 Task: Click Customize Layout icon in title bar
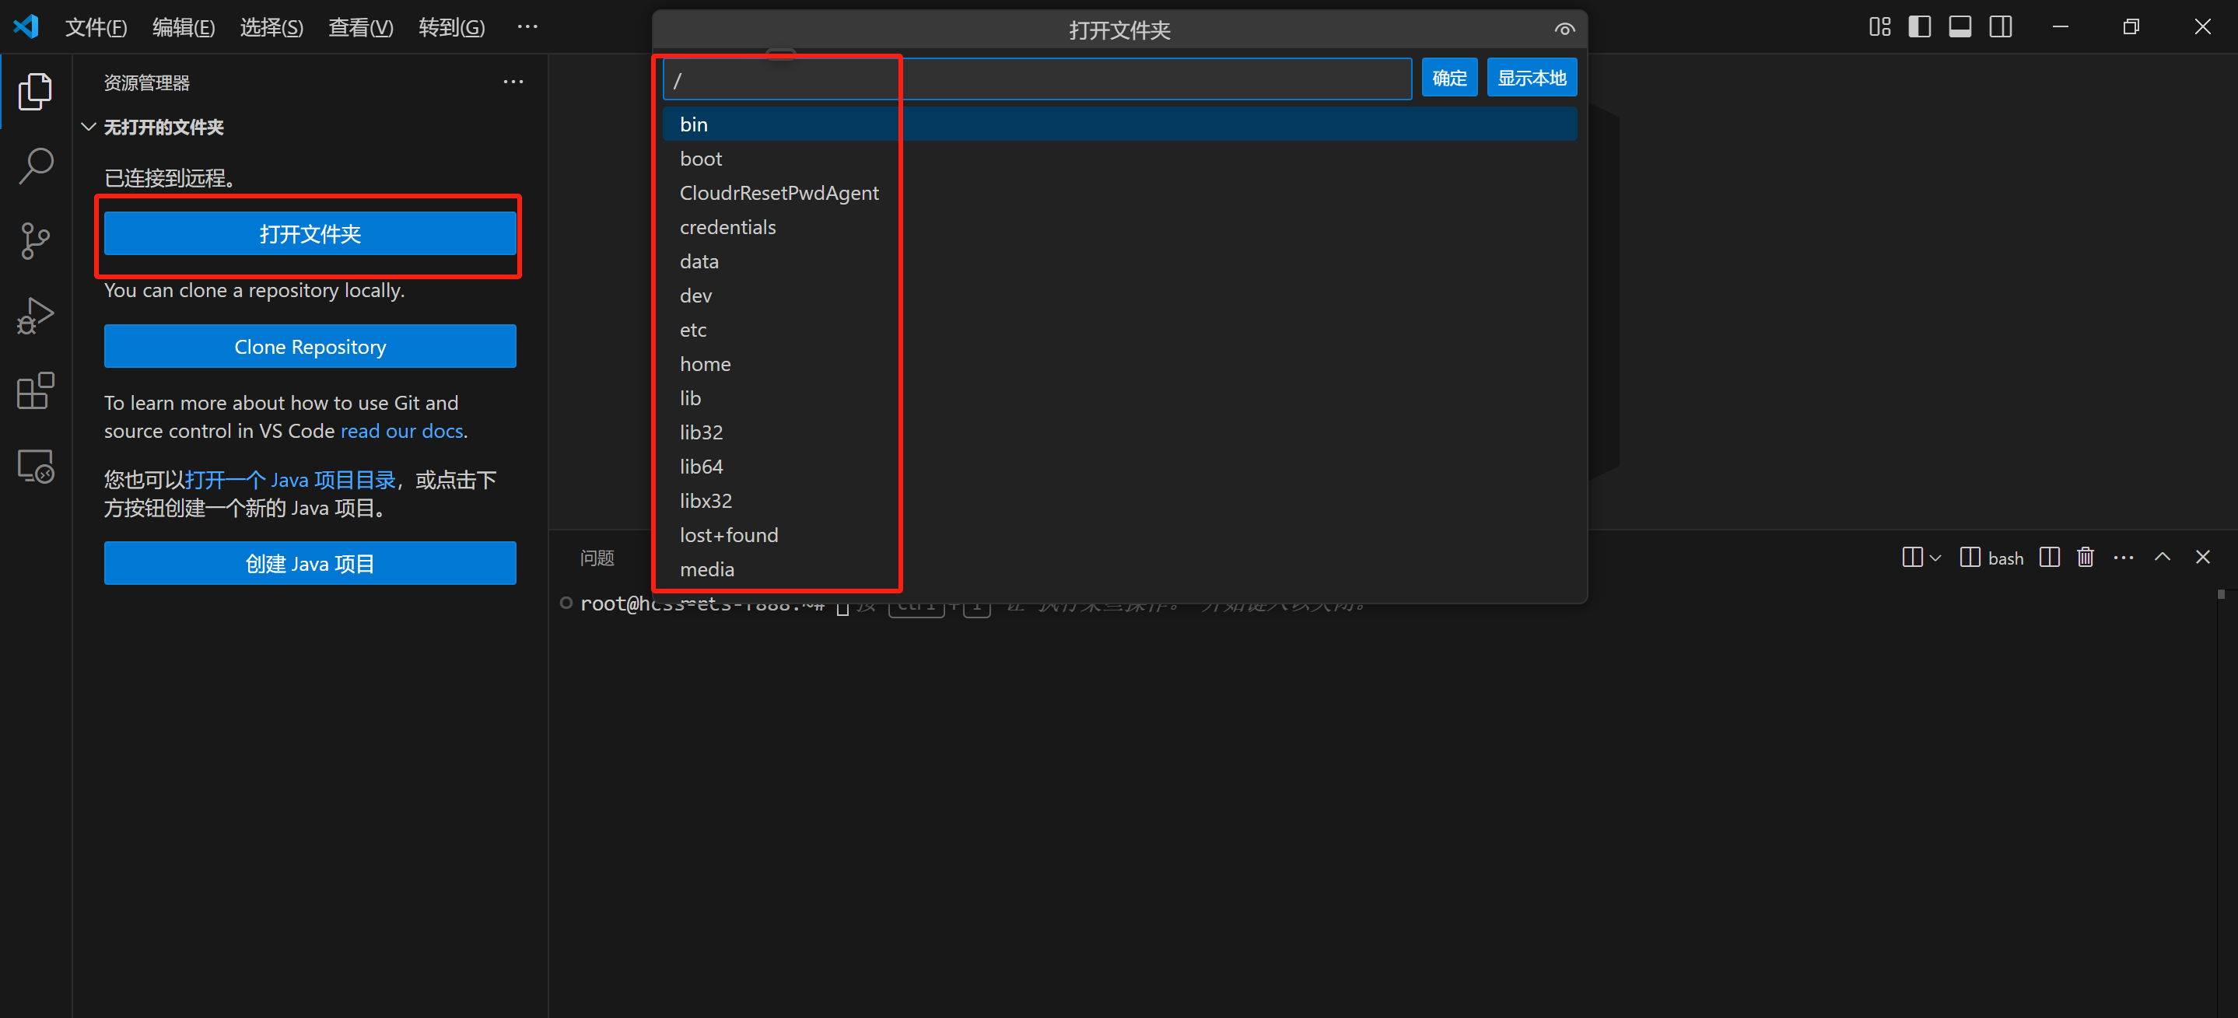(x=1879, y=27)
